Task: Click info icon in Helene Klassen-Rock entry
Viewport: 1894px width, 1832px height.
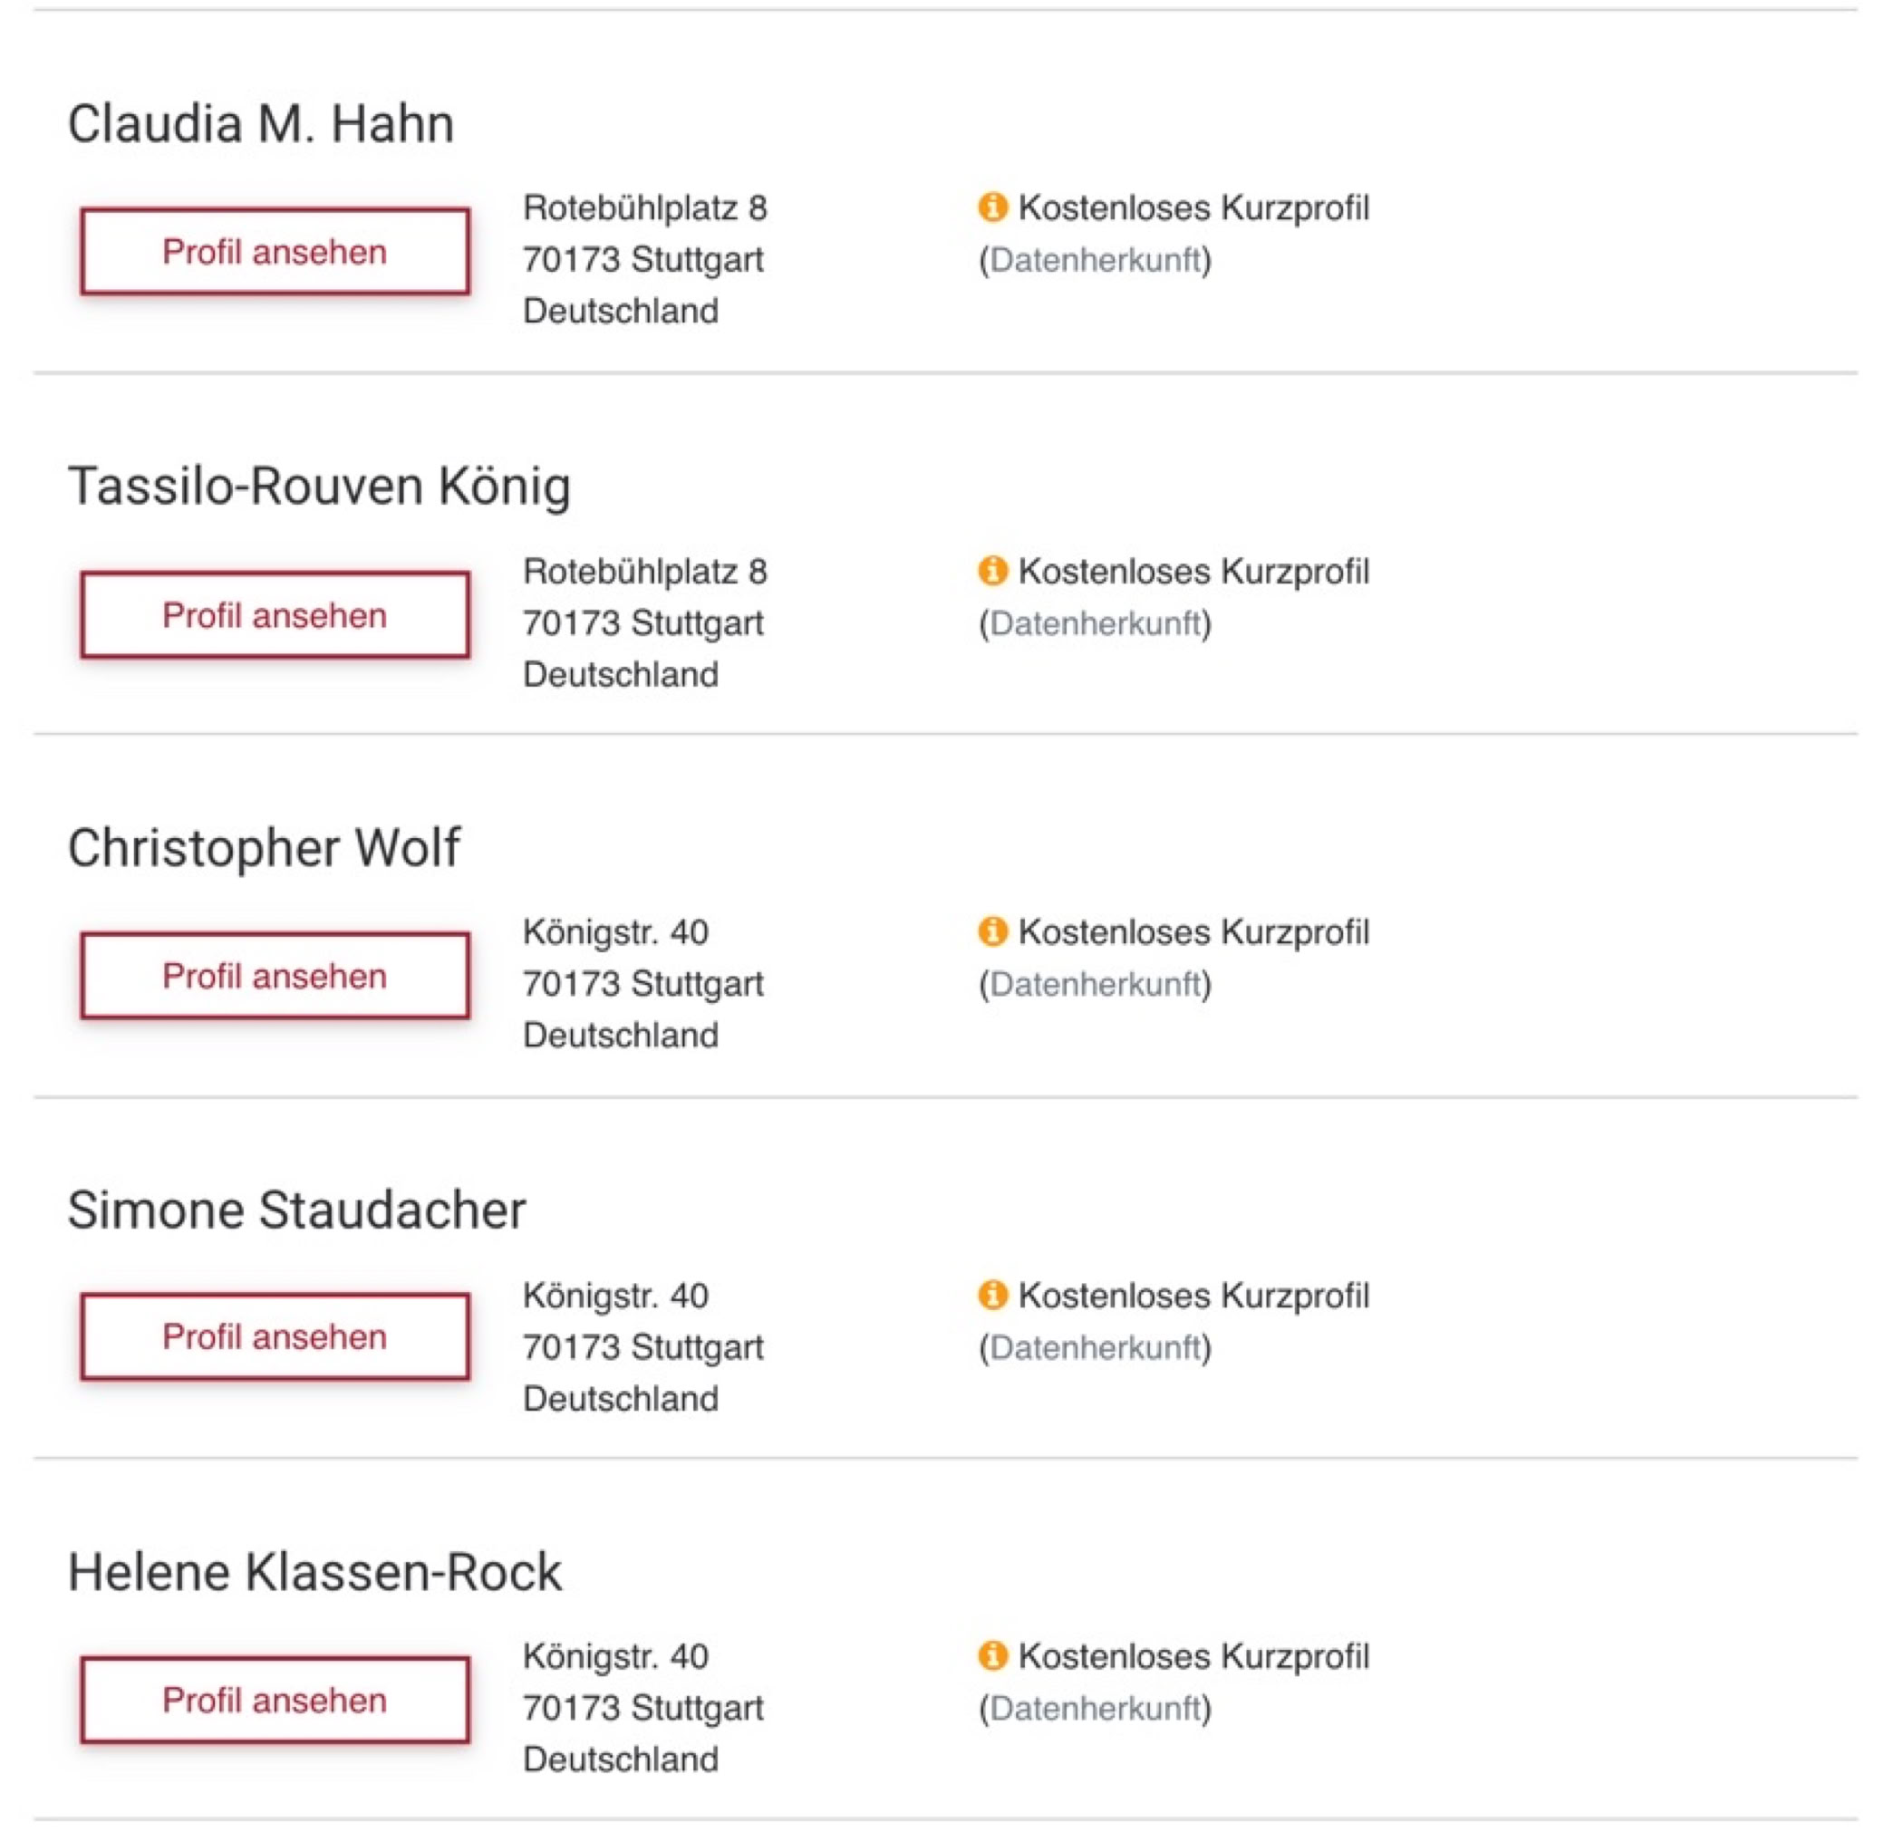Action: pos(992,1655)
